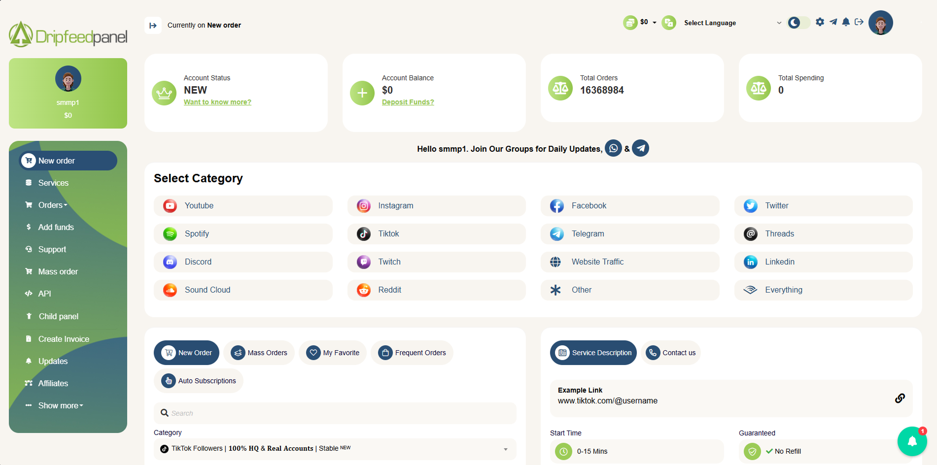Select Discord category

point(243,262)
